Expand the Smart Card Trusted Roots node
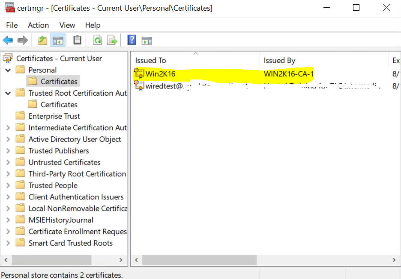 coord(8,243)
